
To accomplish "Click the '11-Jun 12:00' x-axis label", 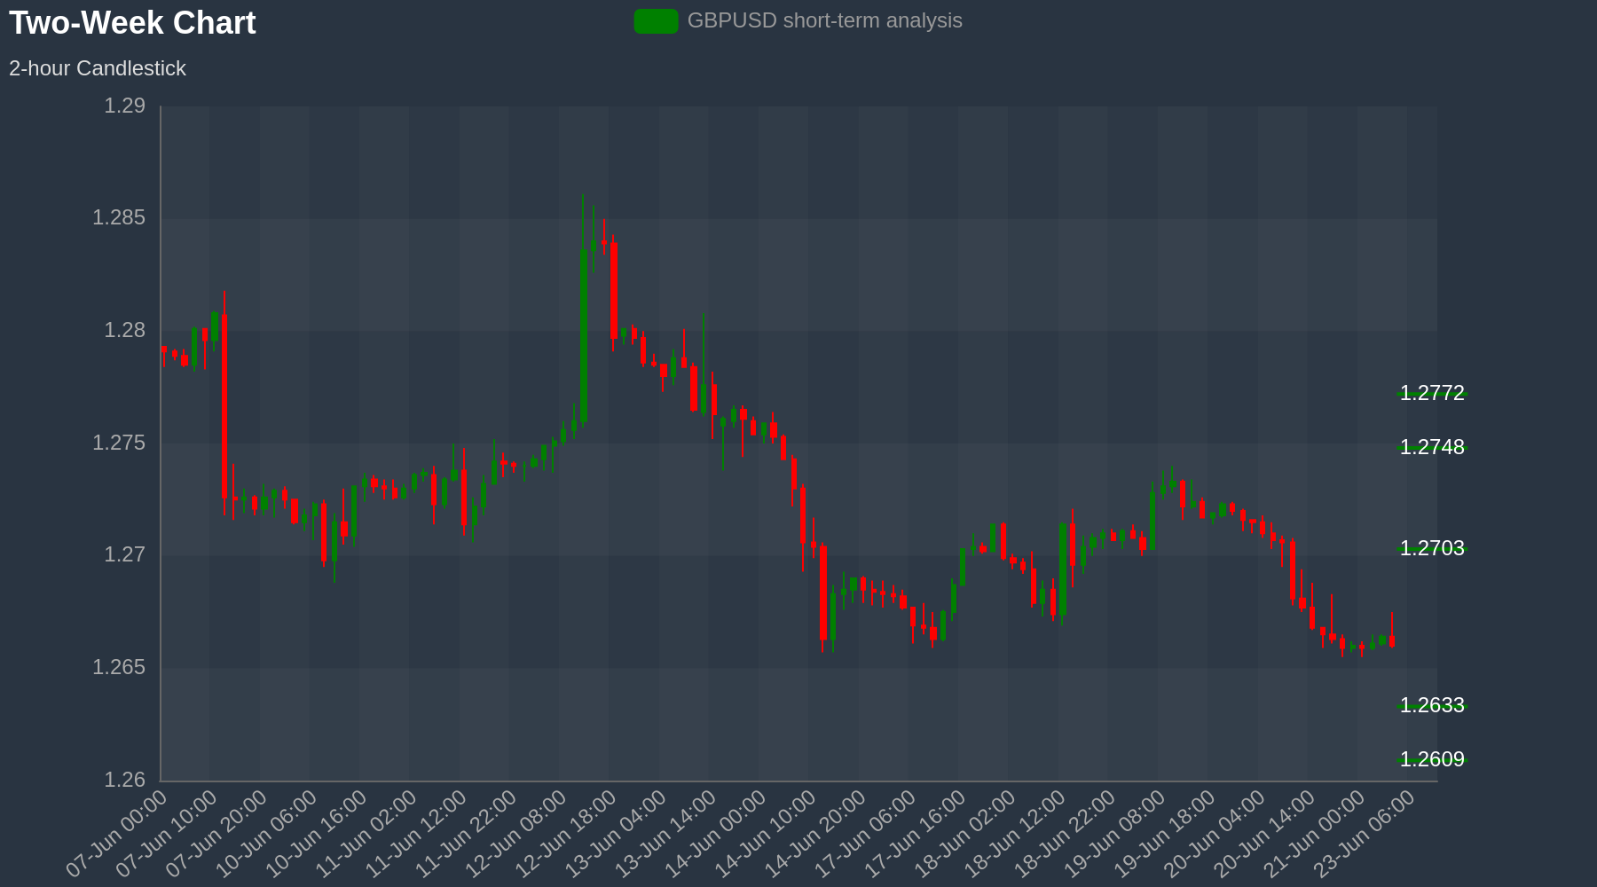I will click(416, 834).
